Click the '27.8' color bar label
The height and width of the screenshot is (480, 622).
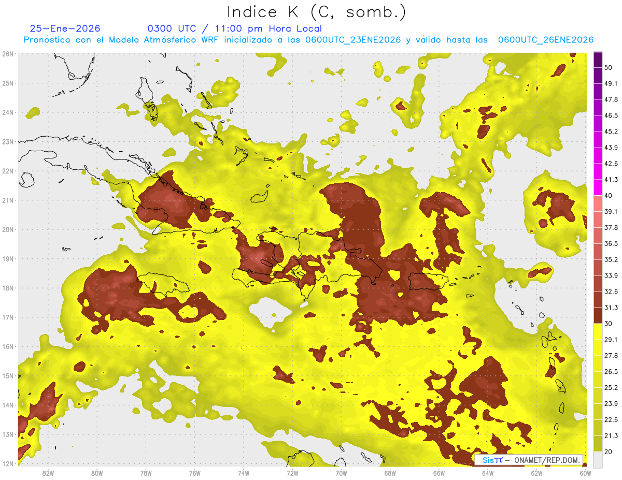coord(611,356)
